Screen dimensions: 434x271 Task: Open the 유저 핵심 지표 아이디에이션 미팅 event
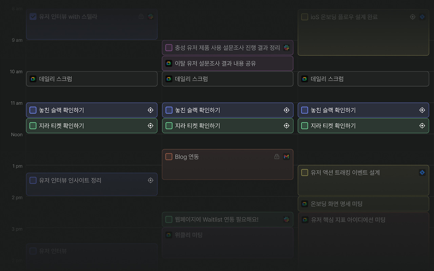[363, 241]
